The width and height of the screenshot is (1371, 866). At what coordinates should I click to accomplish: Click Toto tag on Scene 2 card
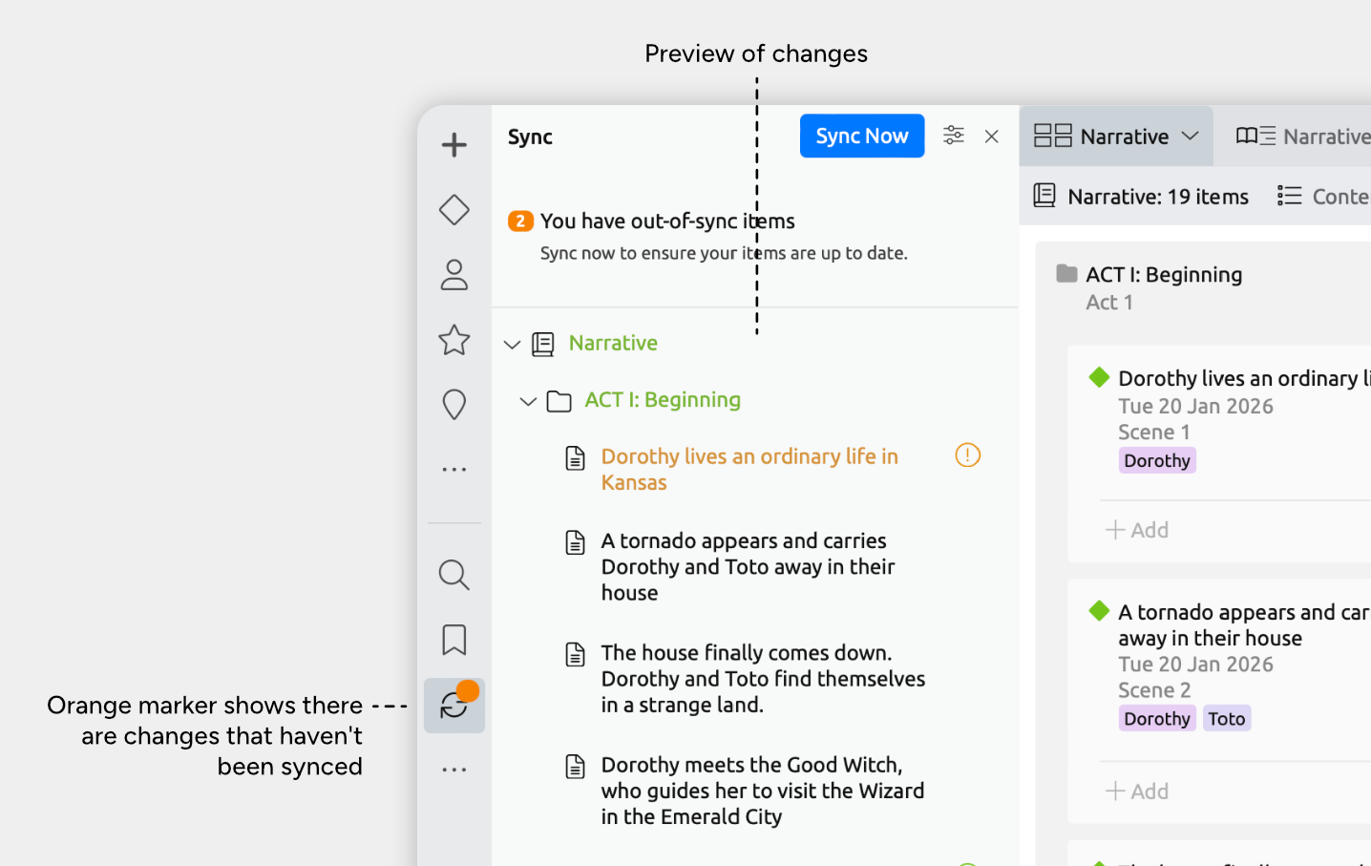[x=1227, y=719]
